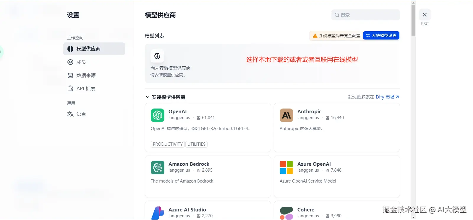Click the 系统模型尚未完全配置 warning label
The image size is (473, 220).
pos(340,36)
